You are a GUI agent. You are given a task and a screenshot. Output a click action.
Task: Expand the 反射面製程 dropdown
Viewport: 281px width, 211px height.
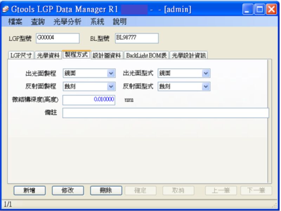pyautogui.click(x=111, y=87)
